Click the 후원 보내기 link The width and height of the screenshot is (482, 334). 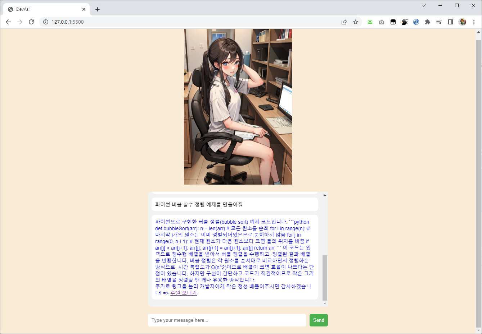coord(184,293)
